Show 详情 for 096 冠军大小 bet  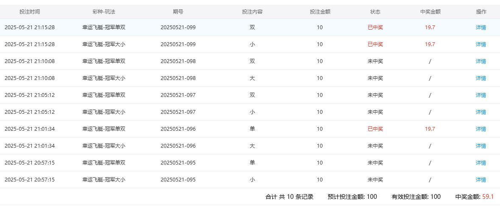pyautogui.click(x=480, y=146)
